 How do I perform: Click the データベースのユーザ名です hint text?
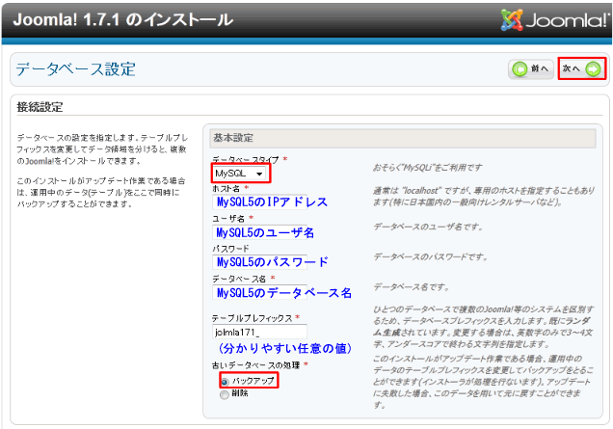pyautogui.click(x=428, y=227)
